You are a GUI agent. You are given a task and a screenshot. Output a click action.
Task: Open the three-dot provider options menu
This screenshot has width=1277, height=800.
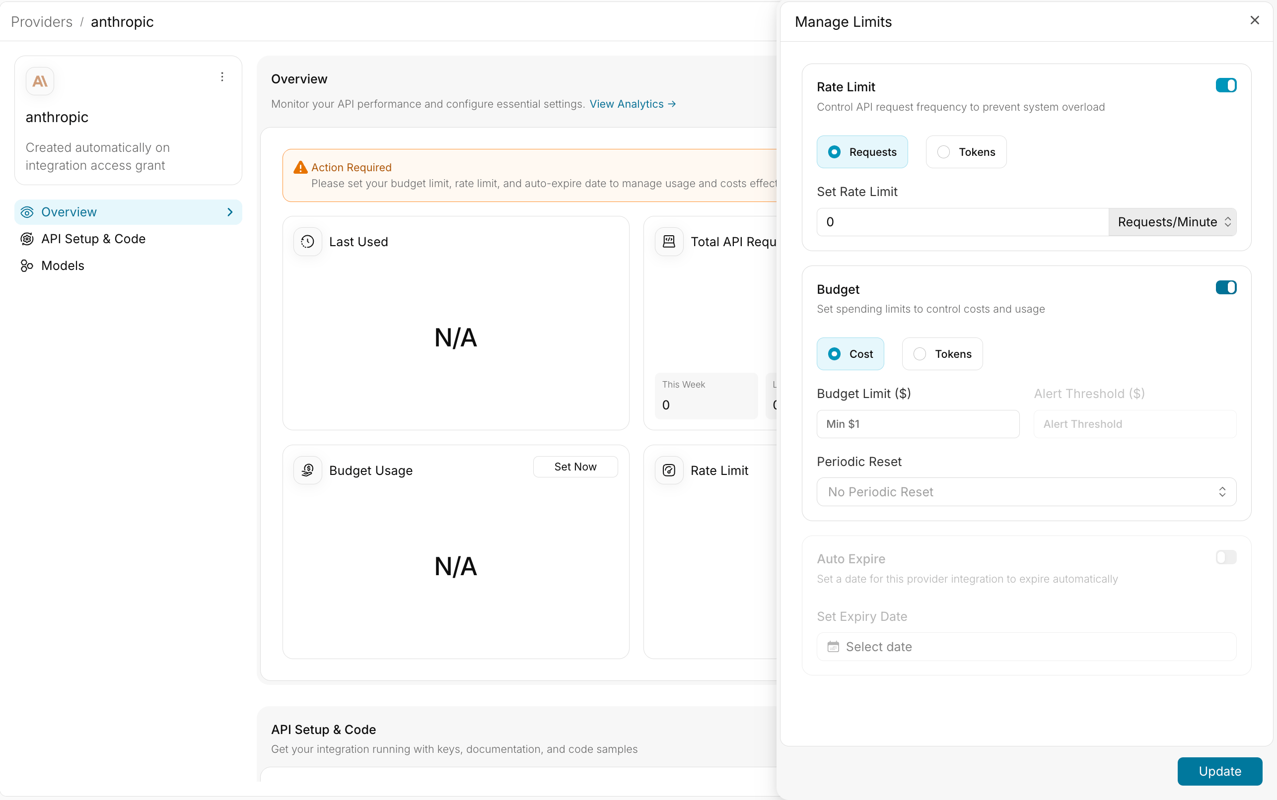pos(222,77)
